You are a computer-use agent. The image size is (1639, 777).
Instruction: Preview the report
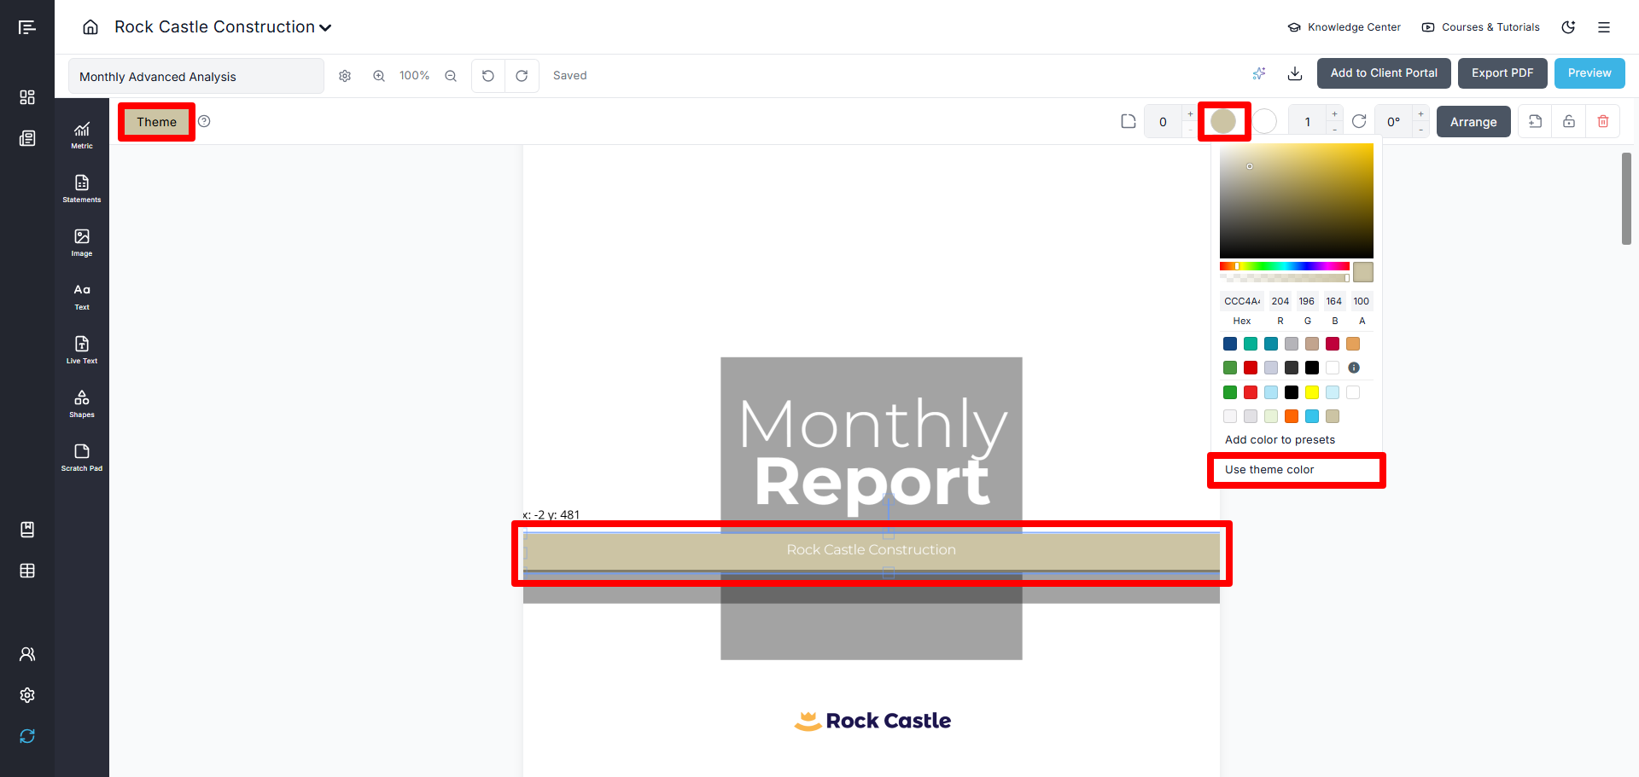(1589, 73)
